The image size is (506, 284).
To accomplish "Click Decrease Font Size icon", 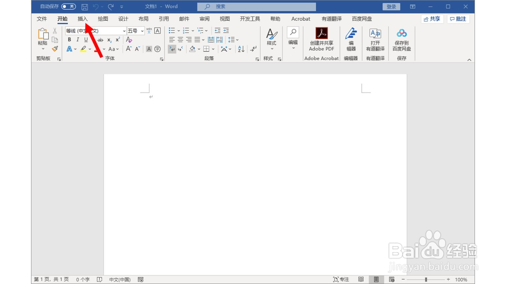I will click(x=138, y=49).
